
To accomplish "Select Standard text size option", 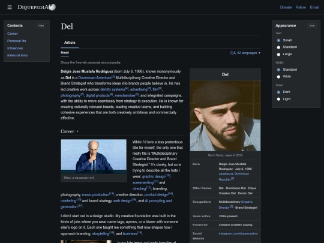I will pyautogui.click(x=278, y=47).
